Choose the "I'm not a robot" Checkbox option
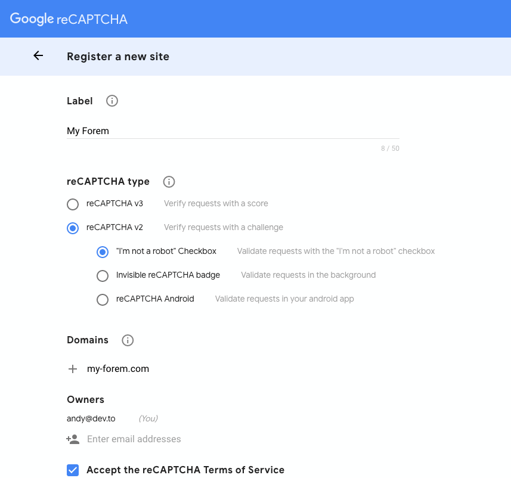The height and width of the screenshot is (478, 511). [x=103, y=252]
